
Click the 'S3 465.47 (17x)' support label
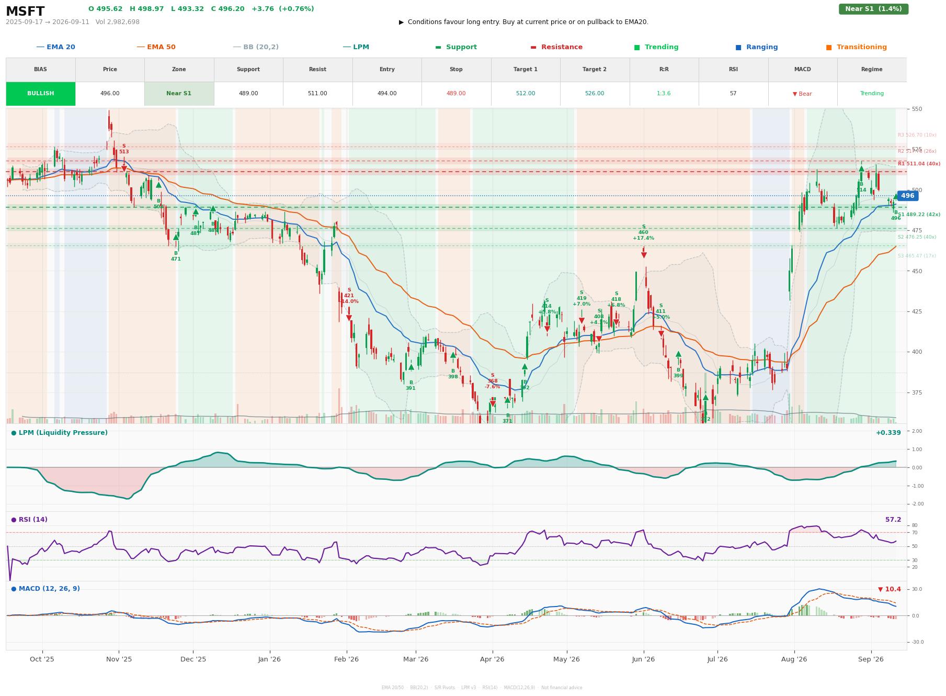[x=917, y=256]
